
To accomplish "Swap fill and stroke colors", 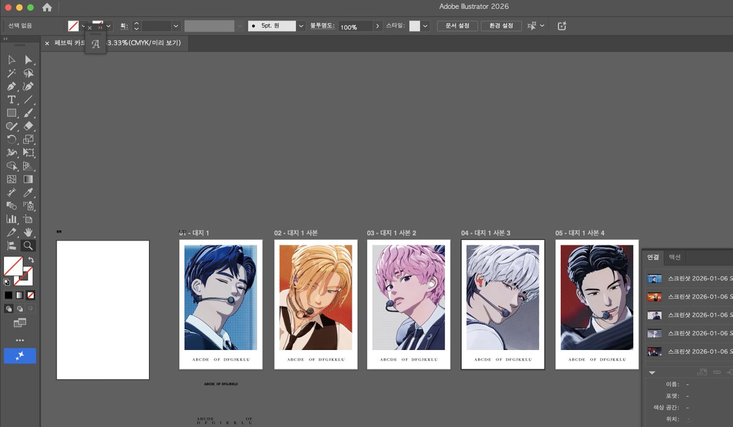I will (x=31, y=260).
